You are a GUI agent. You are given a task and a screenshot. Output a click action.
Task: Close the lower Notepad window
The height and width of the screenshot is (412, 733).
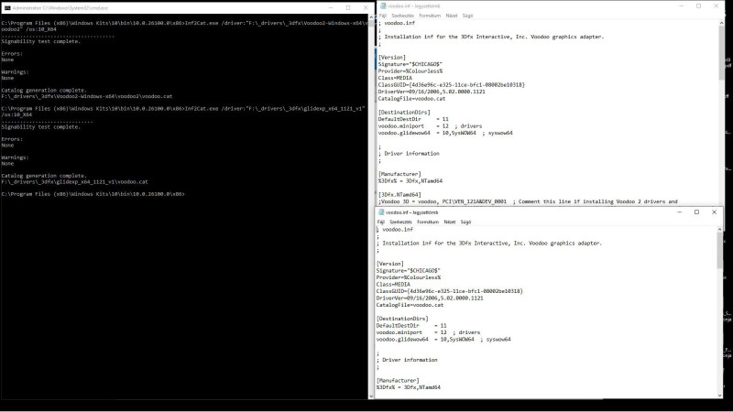click(x=714, y=212)
